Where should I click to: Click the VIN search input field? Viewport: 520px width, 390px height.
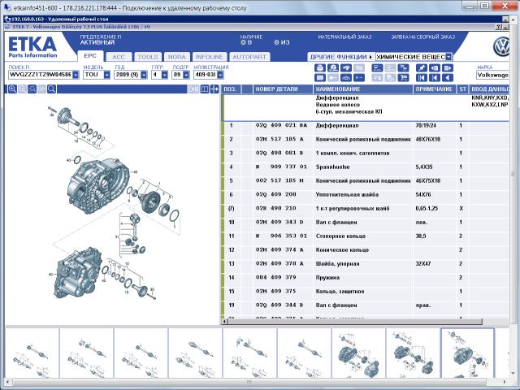click(x=40, y=75)
